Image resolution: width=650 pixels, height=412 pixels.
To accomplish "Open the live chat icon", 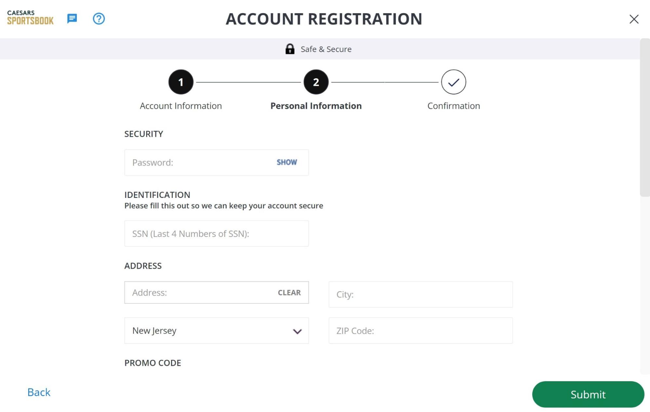I will [72, 19].
